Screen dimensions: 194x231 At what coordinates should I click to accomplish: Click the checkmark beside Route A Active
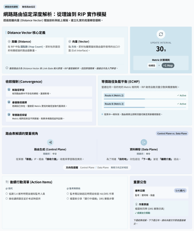[178, 96]
